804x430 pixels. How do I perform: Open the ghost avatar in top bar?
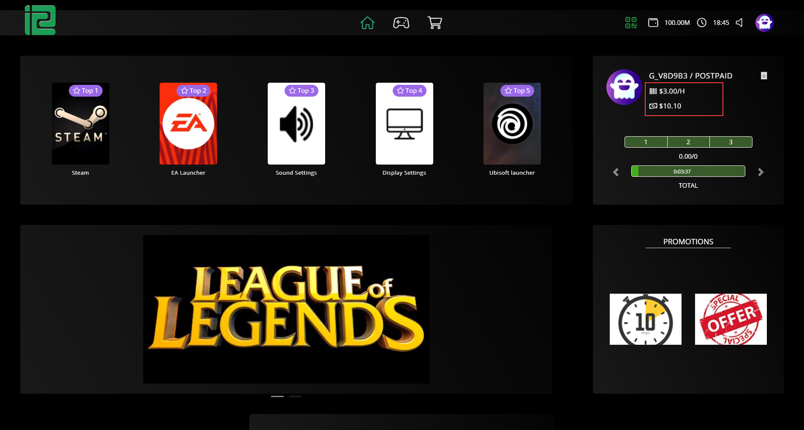[x=764, y=23]
